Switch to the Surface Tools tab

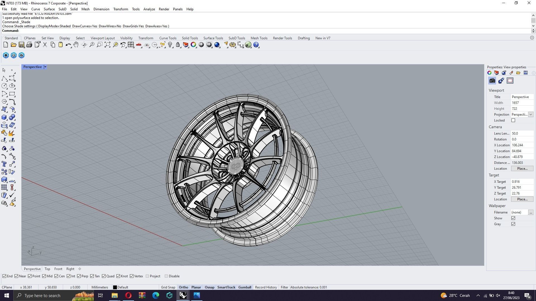click(x=213, y=38)
